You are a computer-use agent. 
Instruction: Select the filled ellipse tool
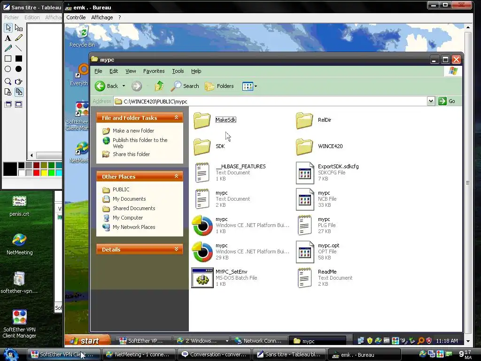[x=19, y=69]
